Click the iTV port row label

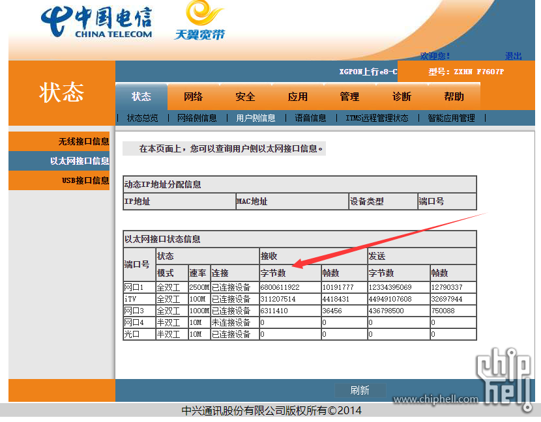pyautogui.click(x=130, y=299)
